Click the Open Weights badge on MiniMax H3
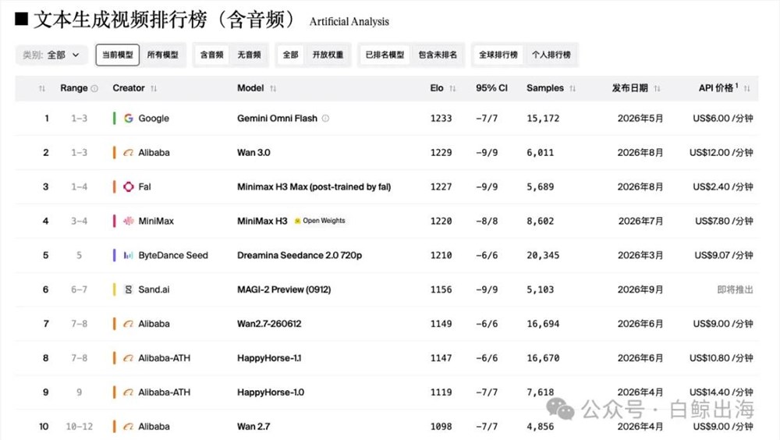780x440 pixels. pos(320,221)
